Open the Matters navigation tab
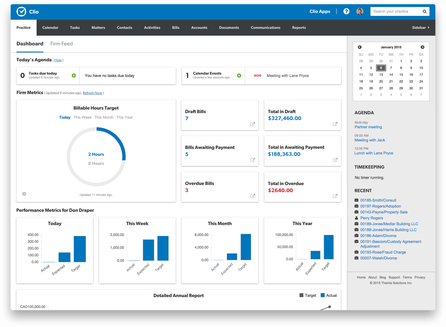Screen dimensions: 446x327 tap(98, 28)
